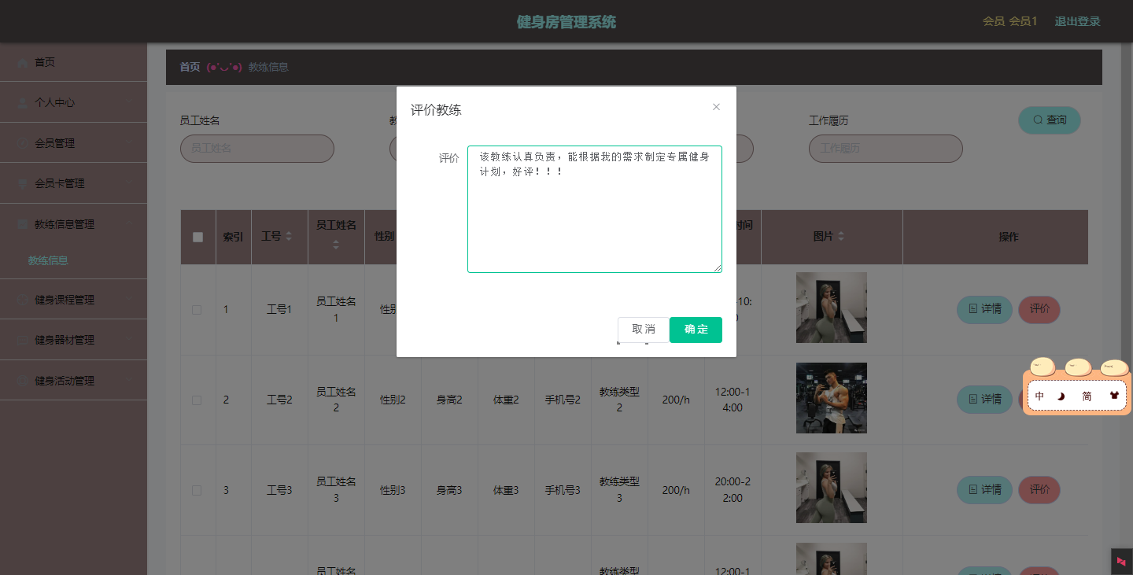Sort the table by 工号 column arrows
The image size is (1133, 575).
coord(288,237)
